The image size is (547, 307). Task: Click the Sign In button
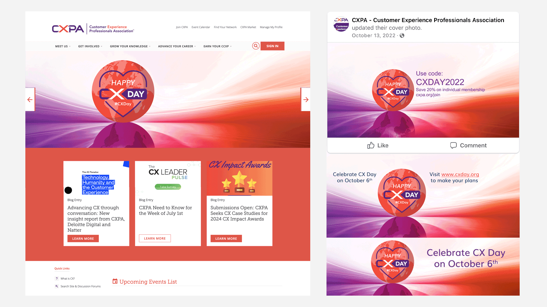pos(272,46)
